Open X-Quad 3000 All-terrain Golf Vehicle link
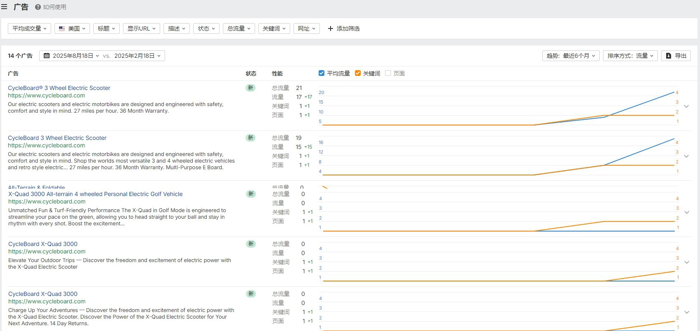This screenshot has width=700, height=331. (95, 194)
